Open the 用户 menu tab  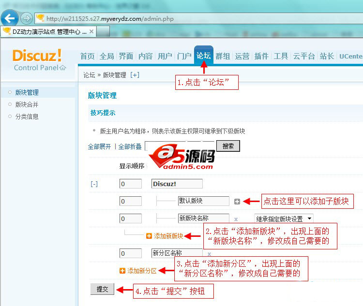click(165, 56)
